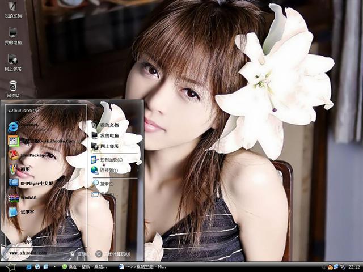Switch to 桌面 - 壁纸 taskbar window
363x272 pixels.
pyautogui.click(x=85, y=267)
